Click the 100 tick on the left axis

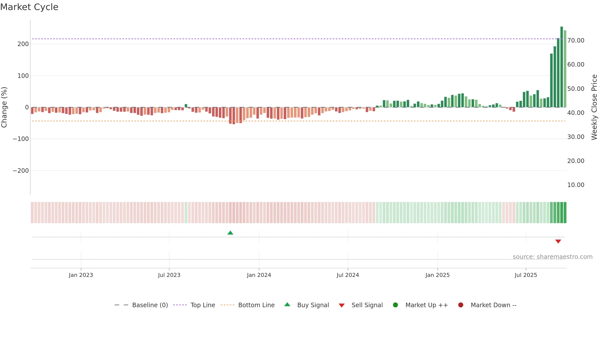tap(23, 76)
